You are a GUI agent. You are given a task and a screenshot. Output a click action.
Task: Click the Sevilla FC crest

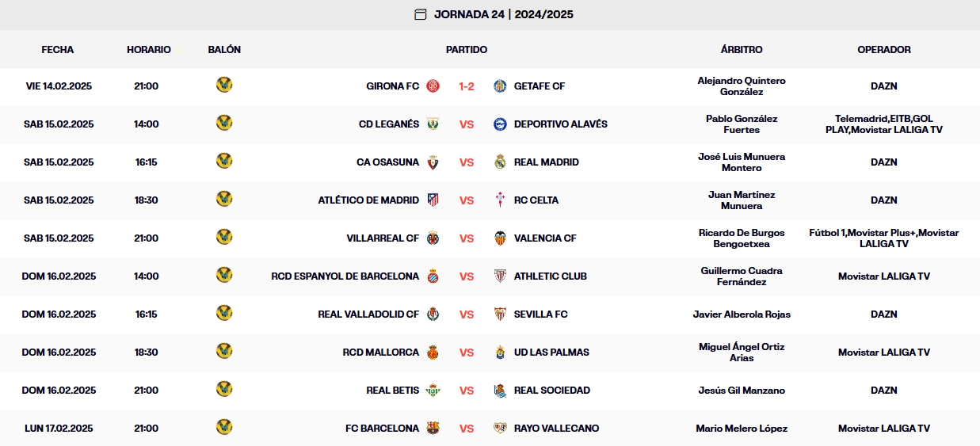[500, 314]
